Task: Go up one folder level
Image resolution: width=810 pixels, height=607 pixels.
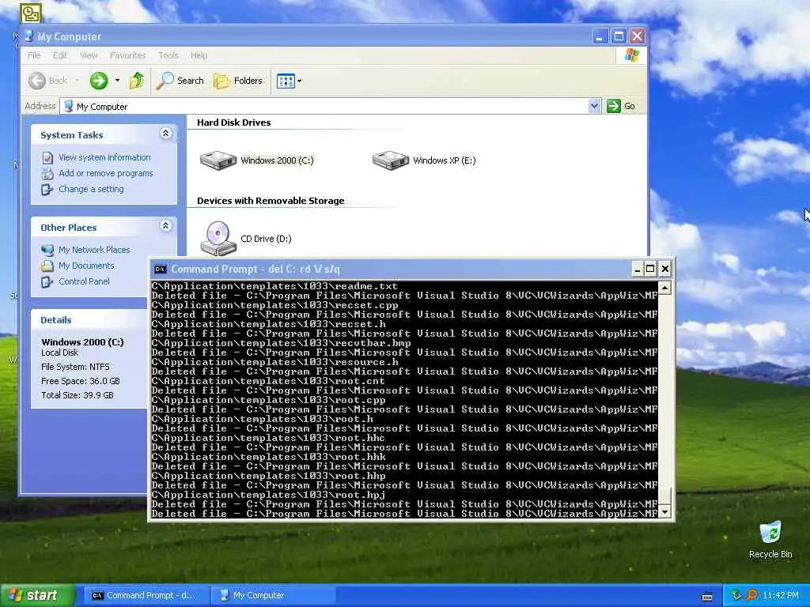Action: coord(137,81)
